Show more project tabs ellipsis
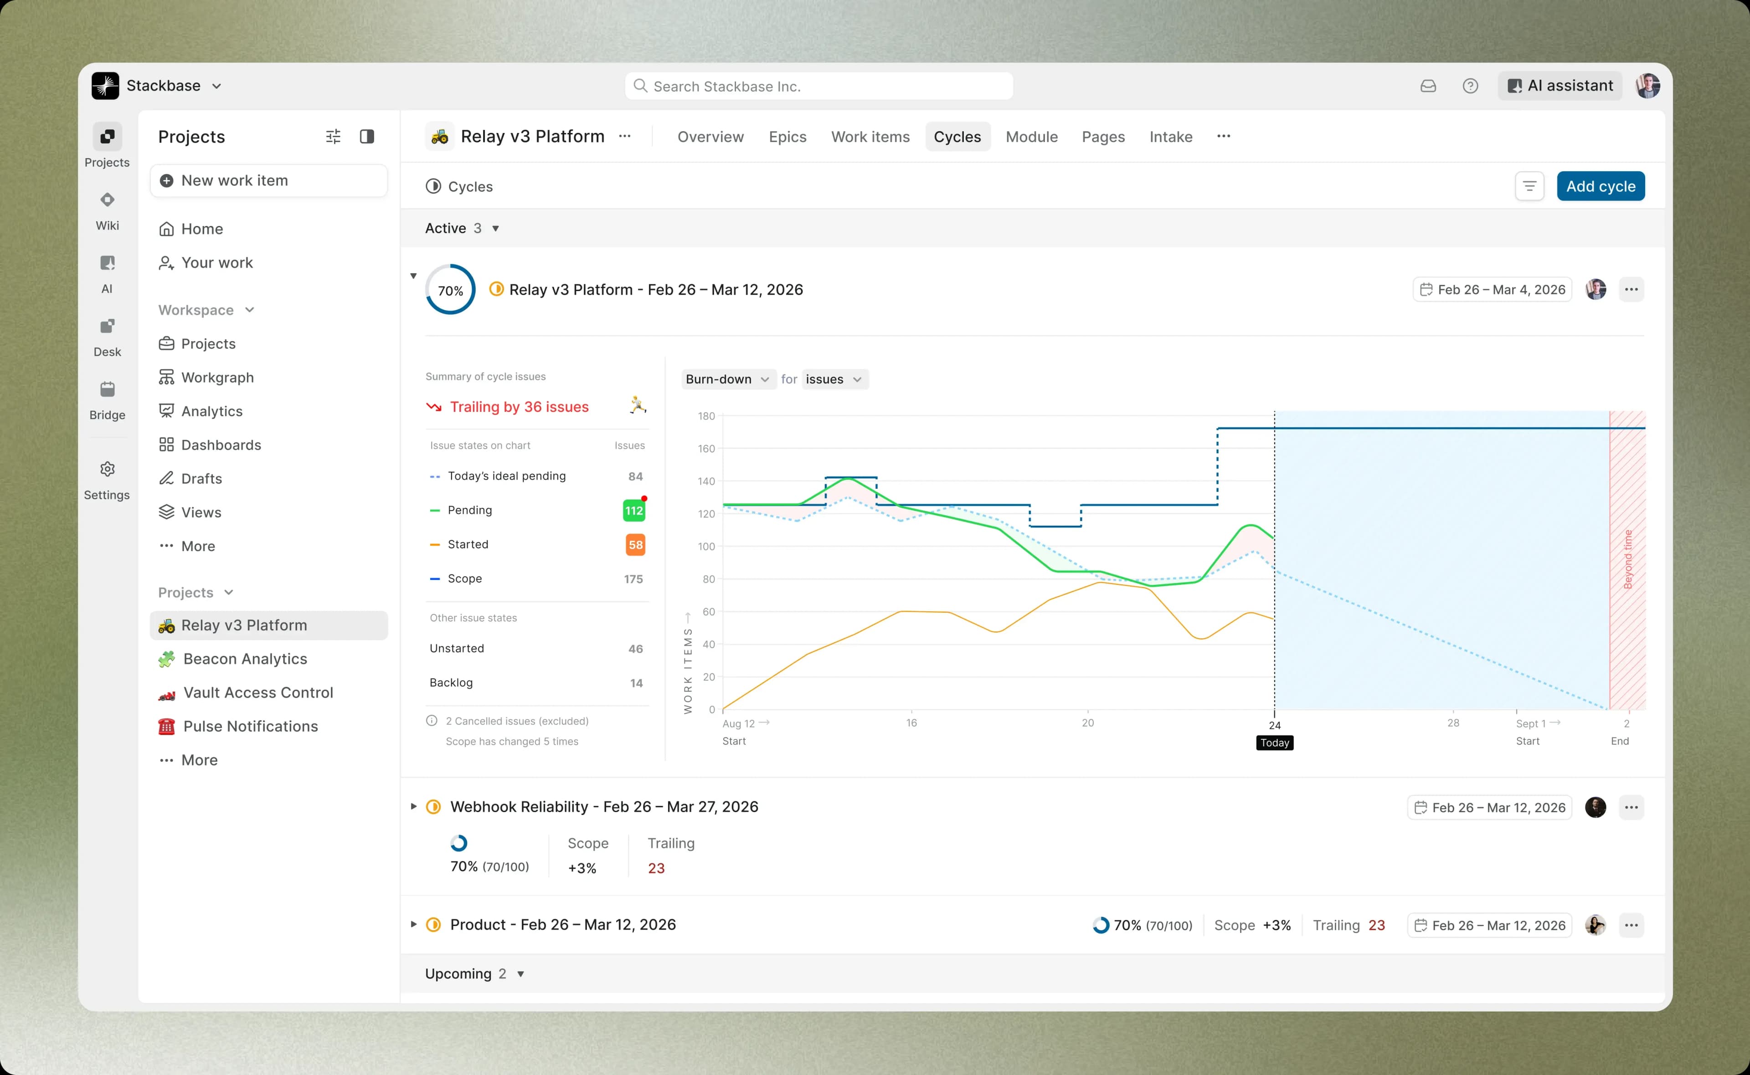This screenshot has height=1075, width=1750. (1223, 137)
